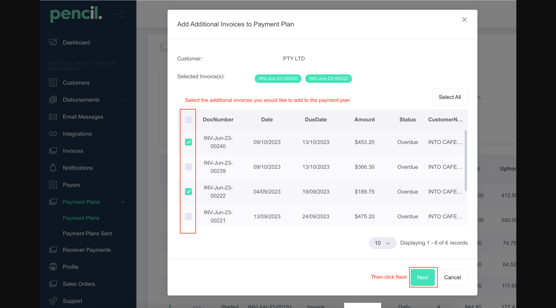Image resolution: width=556 pixels, height=308 pixels.
Task: Uncheck invoice INV-Jun-23-00240
Action: 188,142
